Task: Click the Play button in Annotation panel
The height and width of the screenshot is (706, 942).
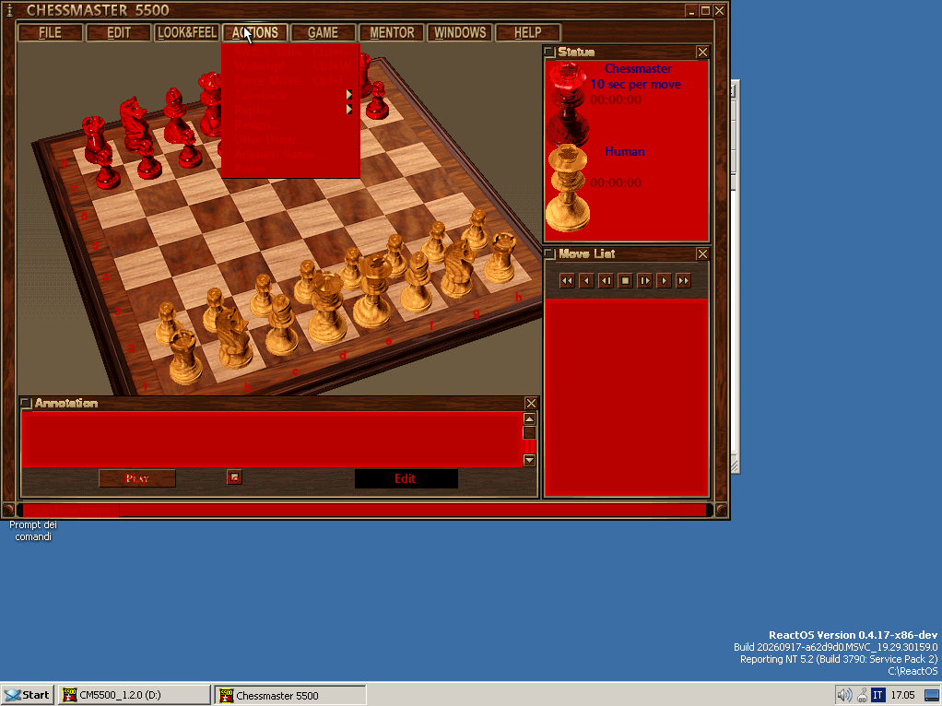Action: click(137, 478)
